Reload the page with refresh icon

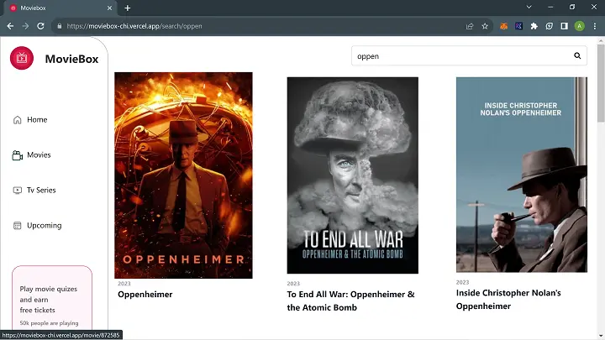40,26
